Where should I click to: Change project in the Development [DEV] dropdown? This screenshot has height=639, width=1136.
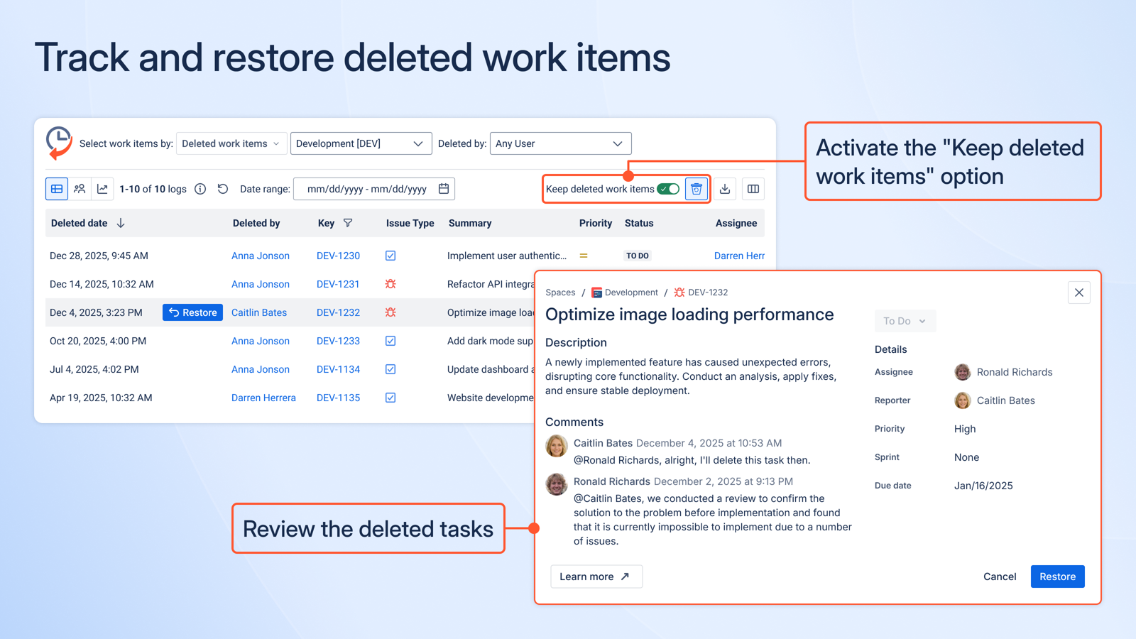pyautogui.click(x=361, y=143)
